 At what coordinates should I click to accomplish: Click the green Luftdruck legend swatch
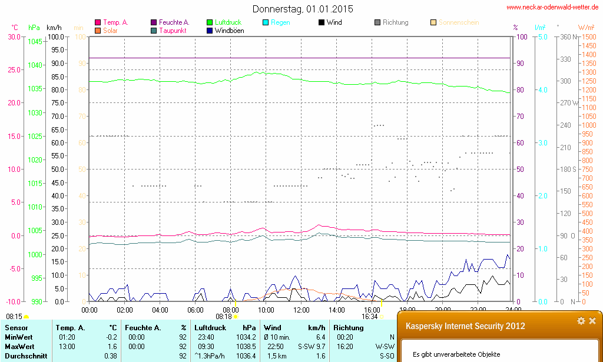click(210, 23)
